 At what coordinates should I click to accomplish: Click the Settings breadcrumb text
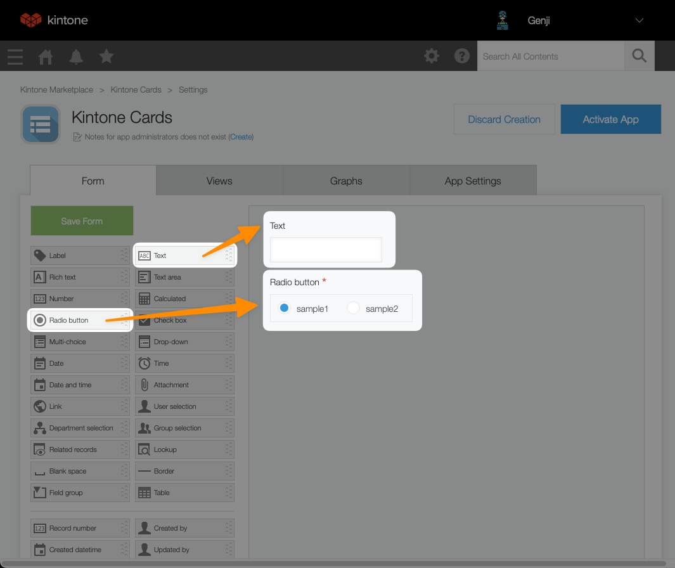point(193,89)
